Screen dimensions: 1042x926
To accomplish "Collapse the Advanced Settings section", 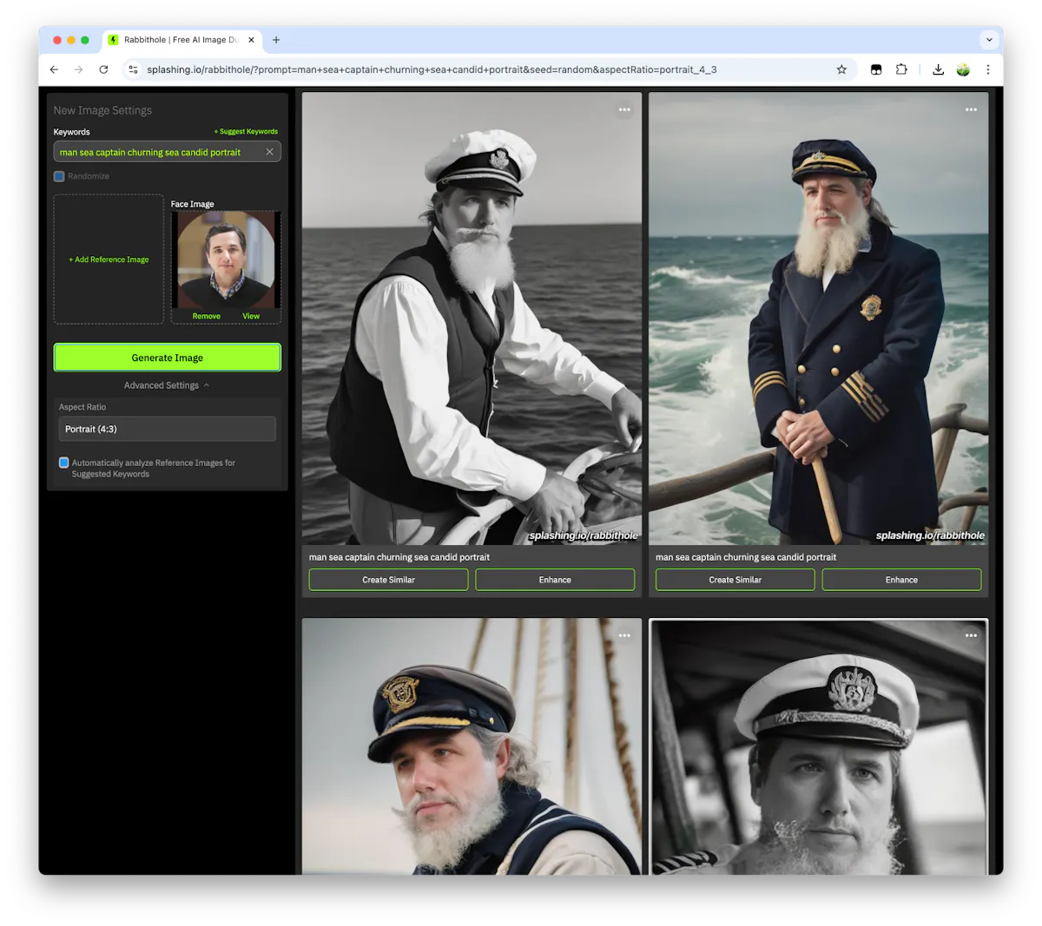I will [167, 385].
